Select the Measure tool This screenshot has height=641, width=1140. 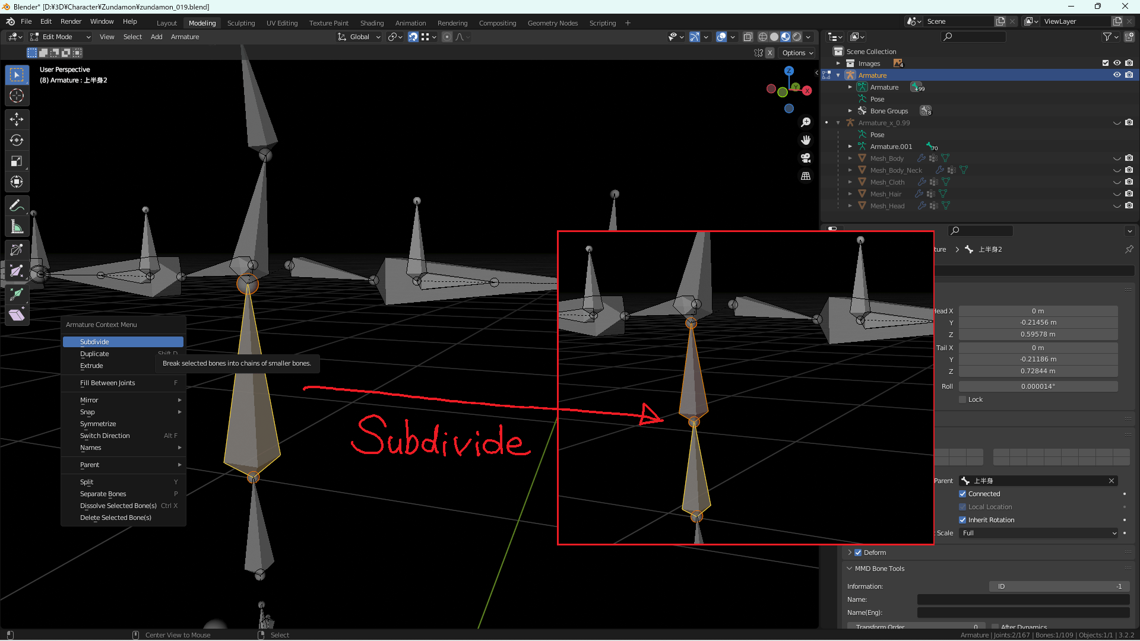pyautogui.click(x=17, y=226)
